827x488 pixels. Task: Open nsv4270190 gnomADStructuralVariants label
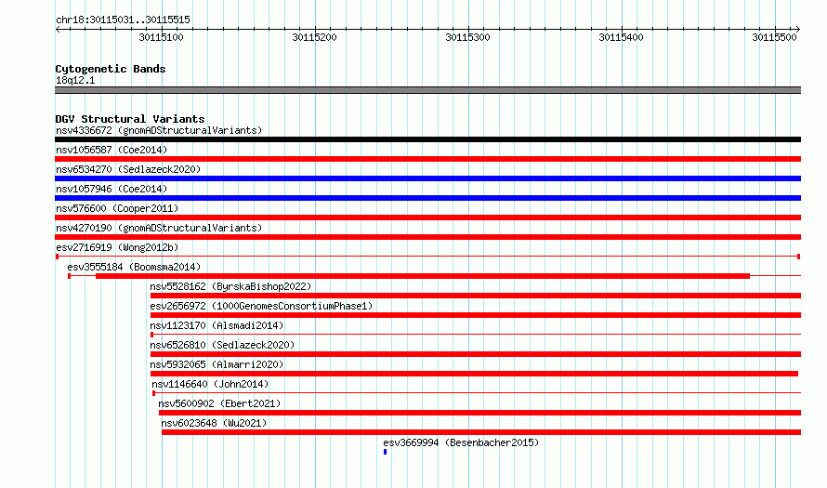click(159, 228)
